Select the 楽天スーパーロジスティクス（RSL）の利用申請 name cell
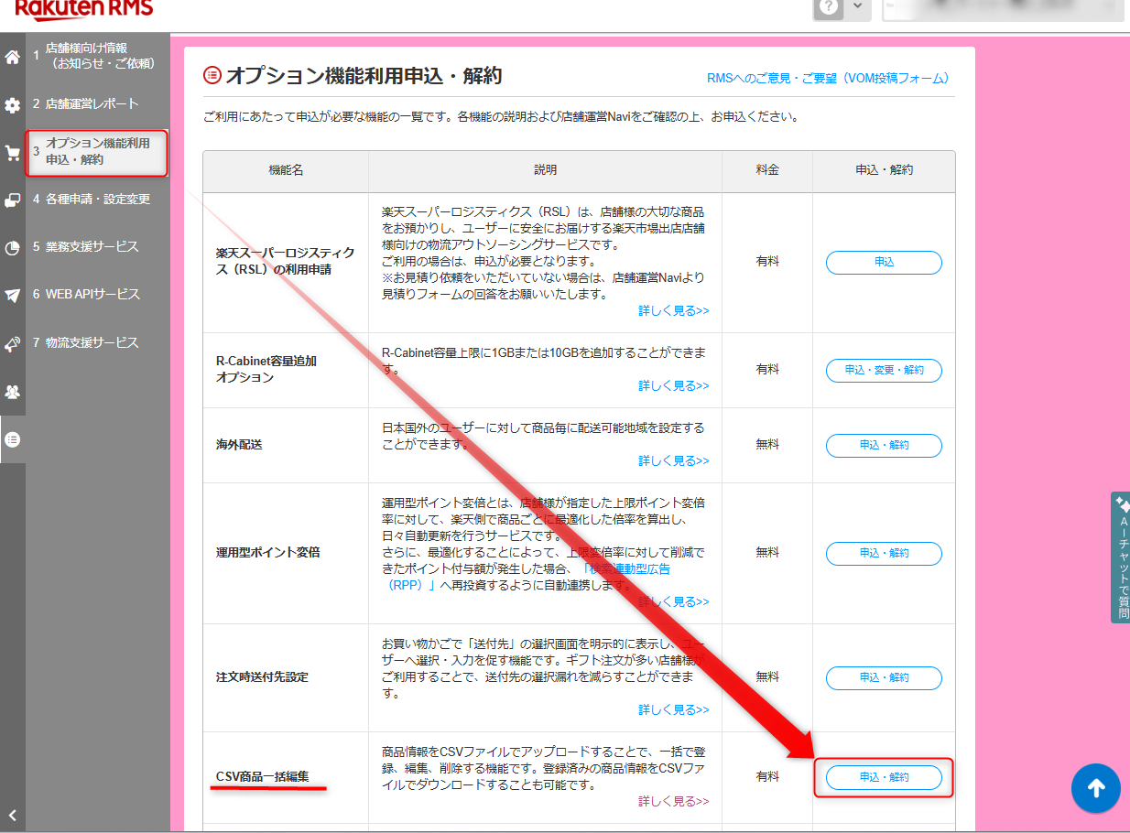 pos(286,262)
